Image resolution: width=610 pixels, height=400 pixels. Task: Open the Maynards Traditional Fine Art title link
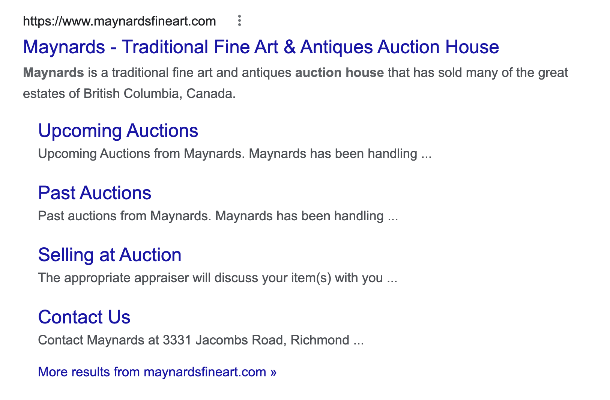click(x=261, y=47)
